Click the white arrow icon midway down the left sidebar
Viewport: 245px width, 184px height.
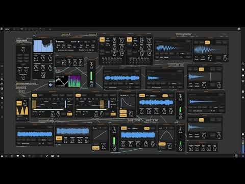[x=2, y=98]
